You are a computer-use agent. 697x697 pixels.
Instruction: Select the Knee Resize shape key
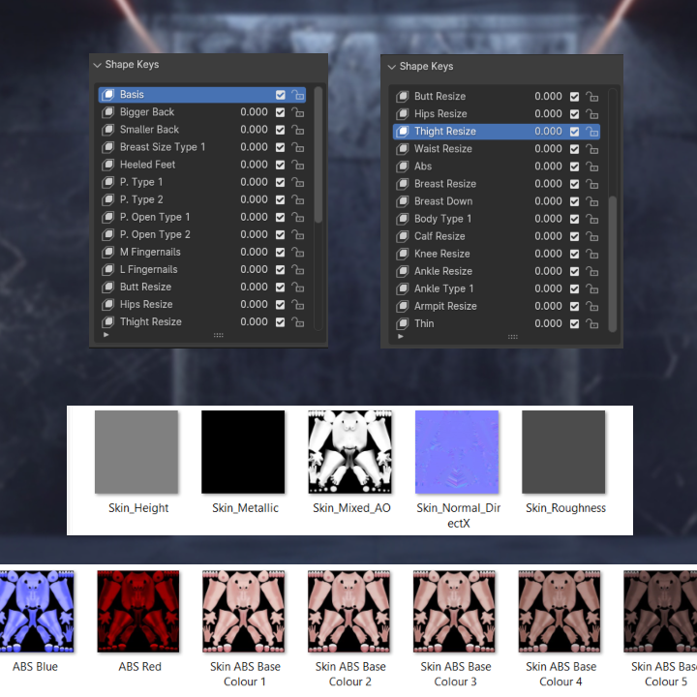441,254
